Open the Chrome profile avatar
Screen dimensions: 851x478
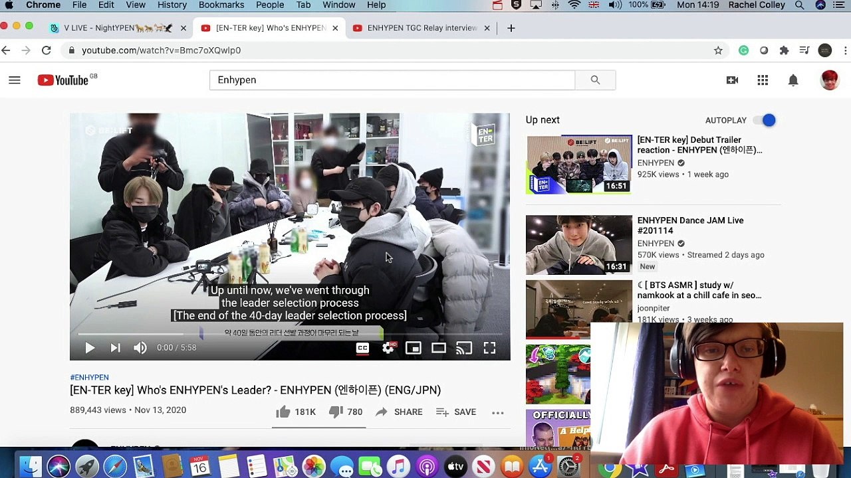pos(825,50)
